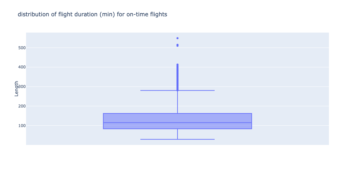
Task: Click the top of the dense outlier cluster near 410
Action: [x=177, y=65]
